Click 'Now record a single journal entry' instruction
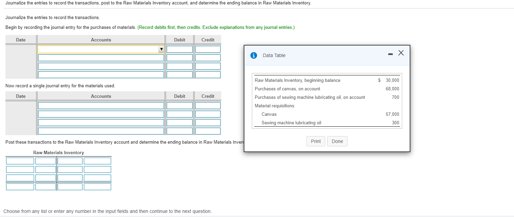Image resolution: width=514 pixels, height=217 pixels. coord(60,86)
